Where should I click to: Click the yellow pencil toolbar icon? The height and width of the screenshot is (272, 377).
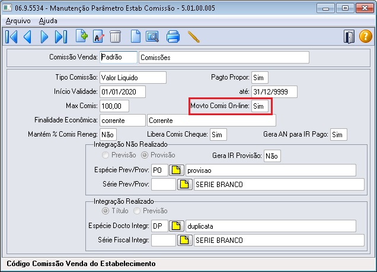point(194,37)
